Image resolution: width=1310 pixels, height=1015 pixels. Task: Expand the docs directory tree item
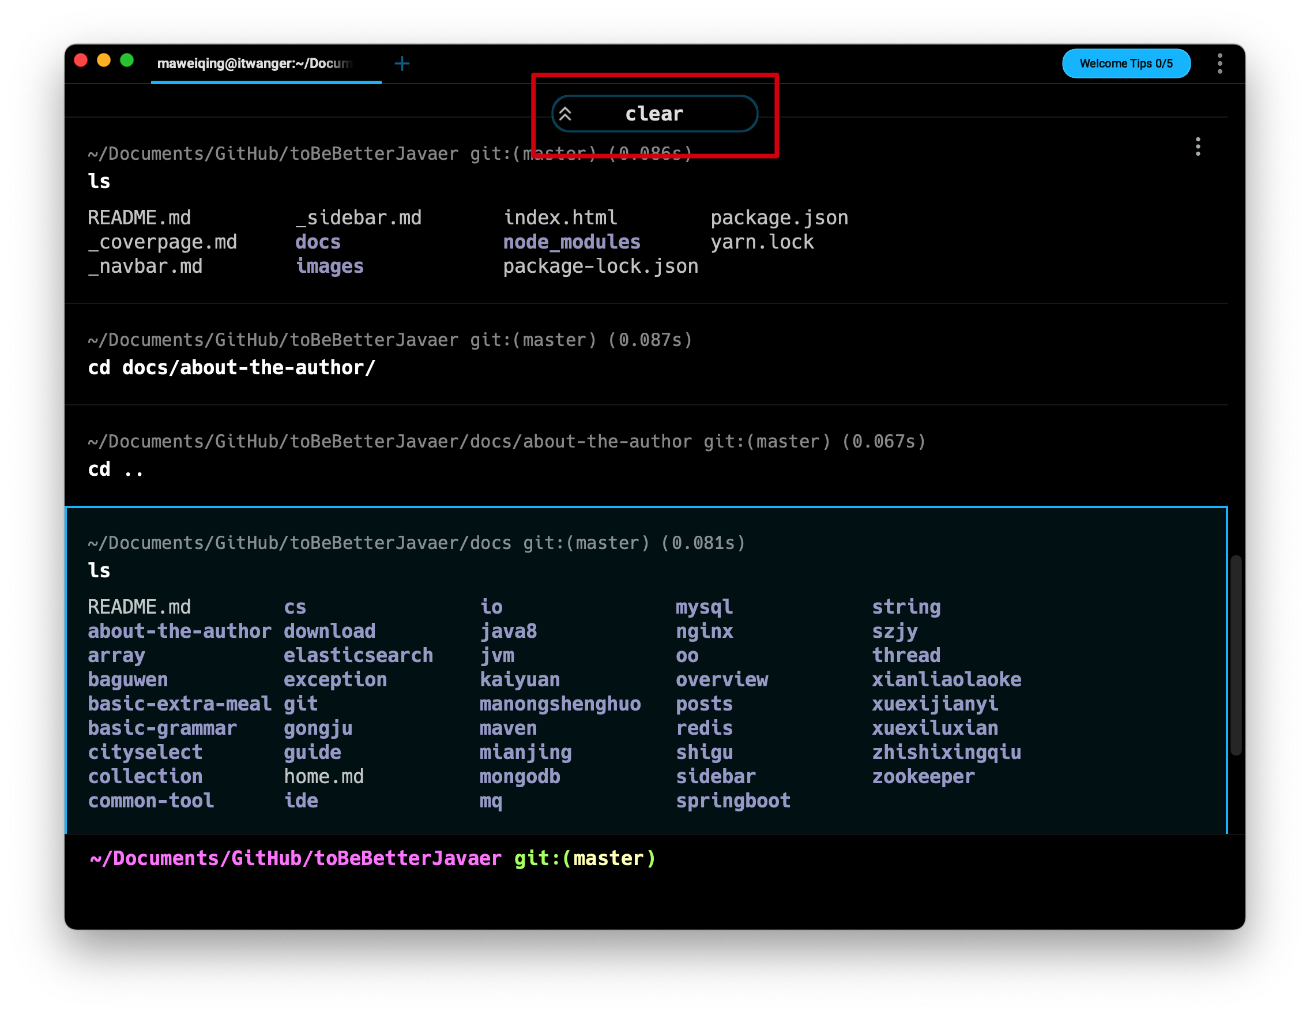[x=318, y=242]
